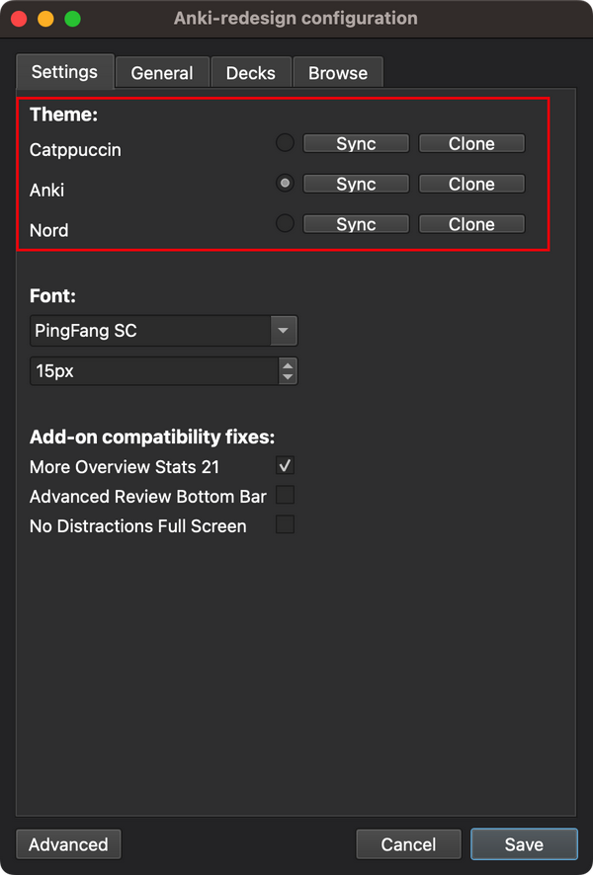Clone the Anki theme
Screen dimensions: 593x875
tap(471, 184)
